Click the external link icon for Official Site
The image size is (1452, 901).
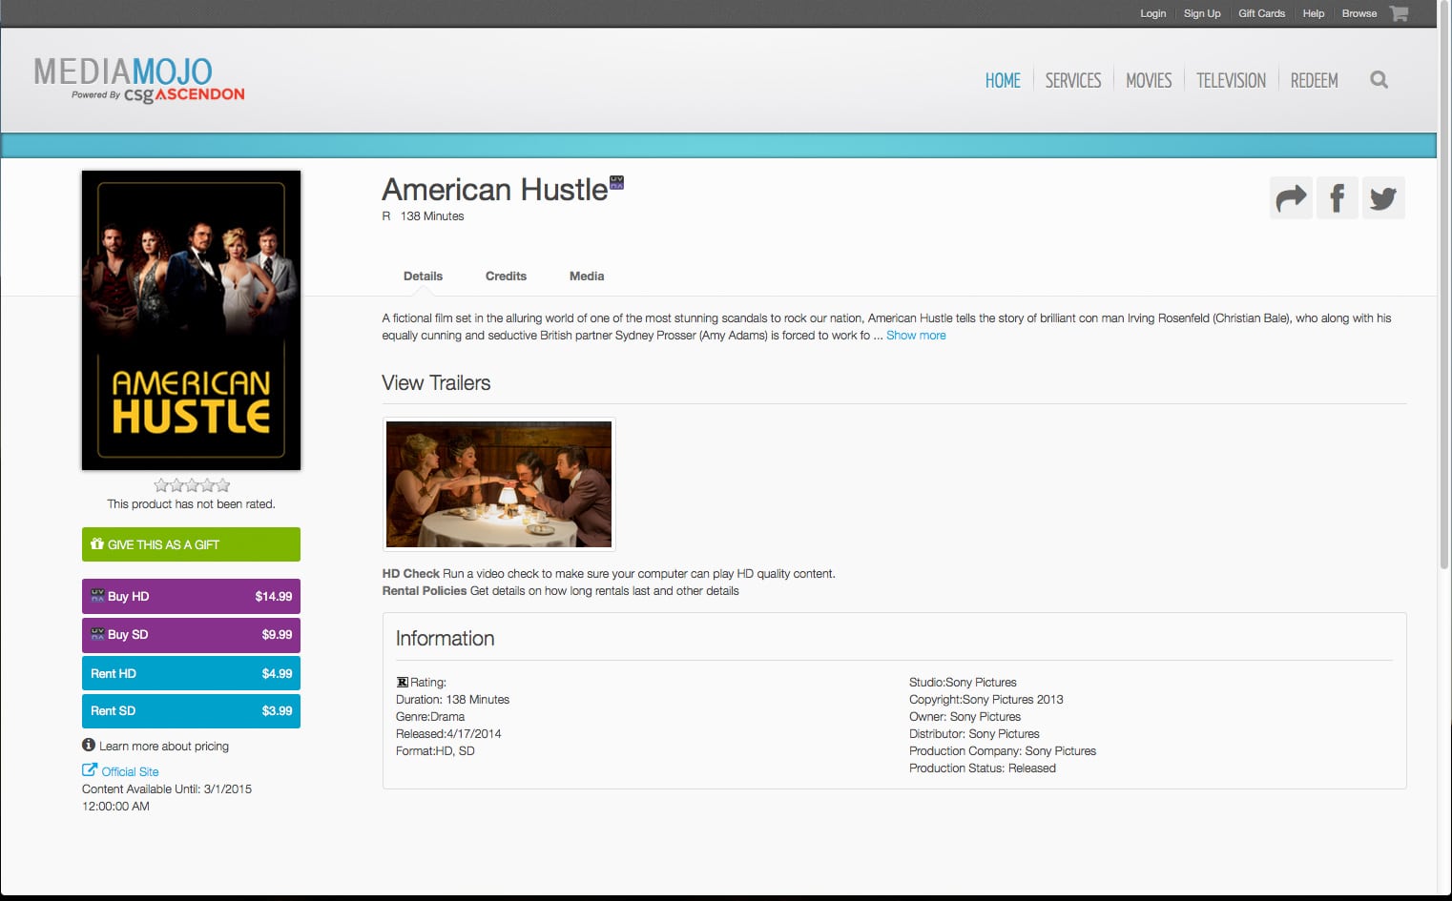click(90, 770)
